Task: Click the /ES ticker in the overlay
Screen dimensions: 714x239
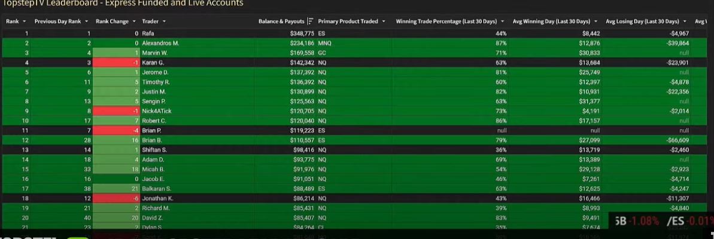Action: (674, 221)
